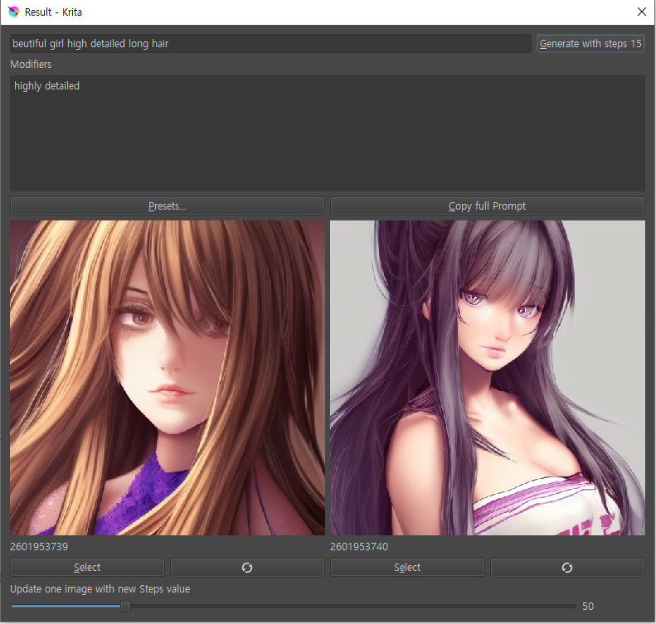This screenshot has width=656, height=624.
Task: Click Copy full Prompt button
Action: click(488, 206)
